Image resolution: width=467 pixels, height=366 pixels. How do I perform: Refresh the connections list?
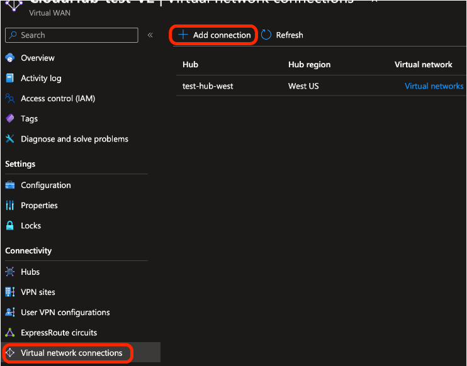(x=282, y=35)
